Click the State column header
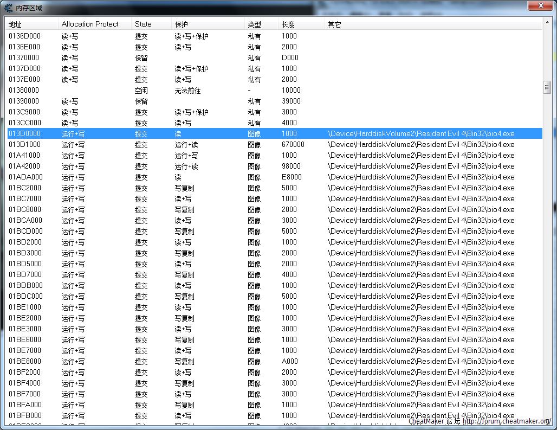557x430 pixels. tap(151, 24)
